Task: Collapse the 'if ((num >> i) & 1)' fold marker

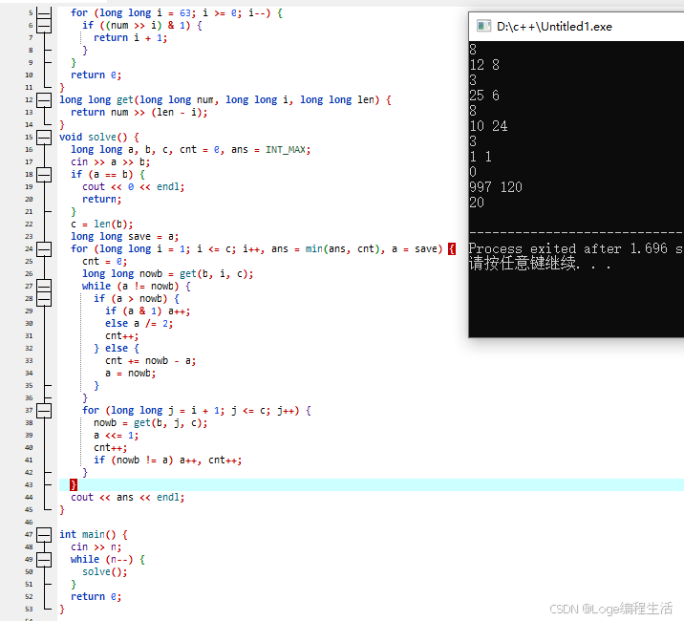Action: point(44,26)
